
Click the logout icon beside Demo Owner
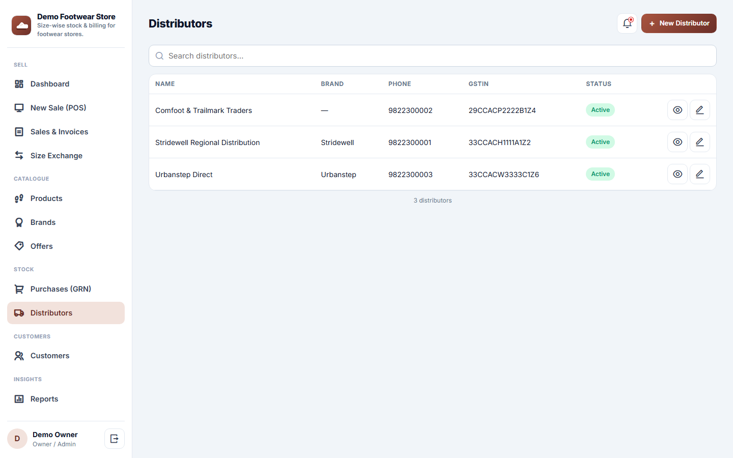115,439
